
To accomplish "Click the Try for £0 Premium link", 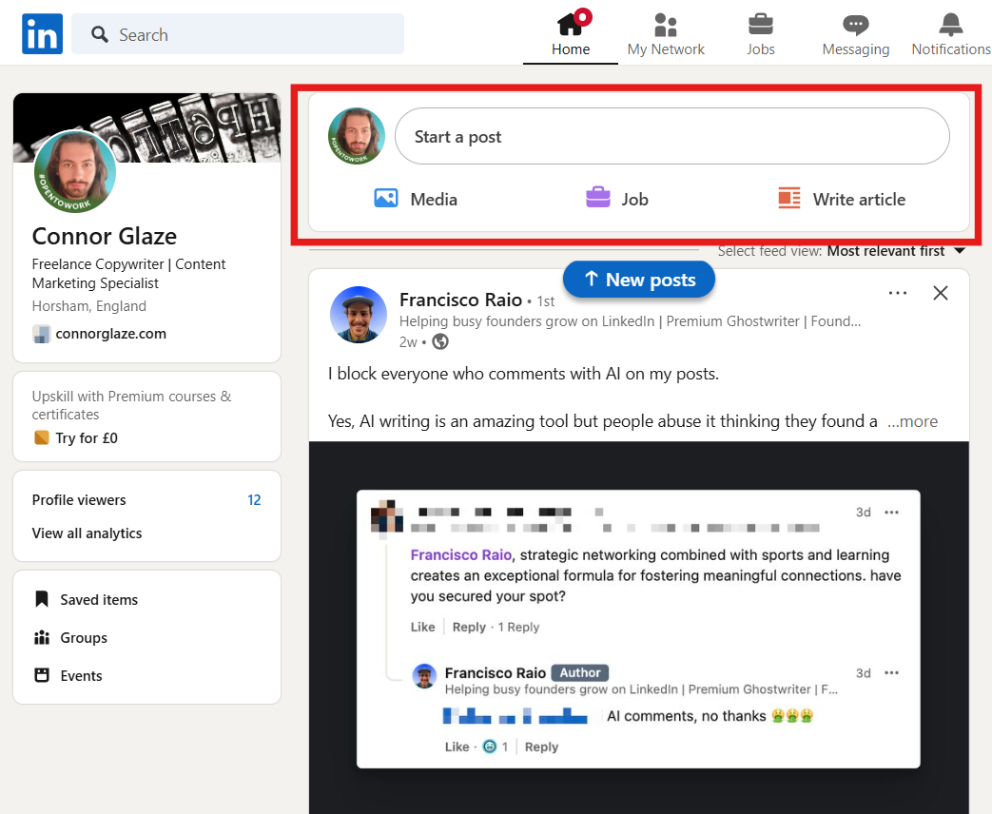I will point(87,437).
